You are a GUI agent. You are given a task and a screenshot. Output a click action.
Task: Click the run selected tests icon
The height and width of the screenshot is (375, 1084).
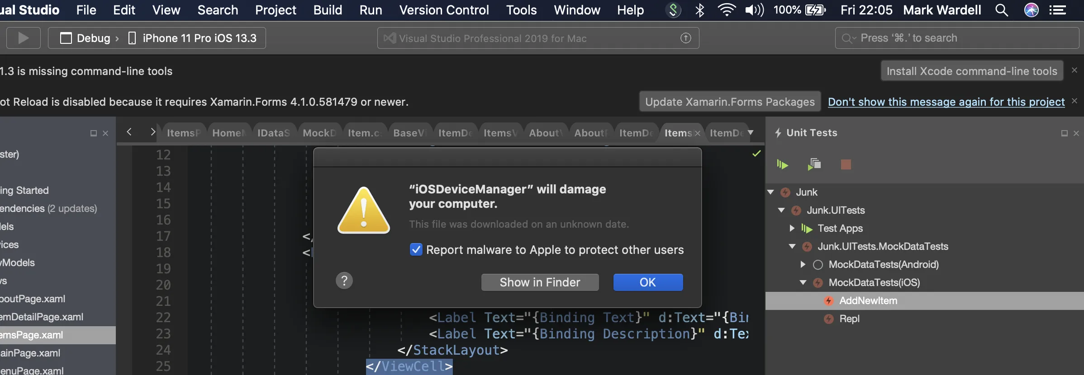click(814, 164)
